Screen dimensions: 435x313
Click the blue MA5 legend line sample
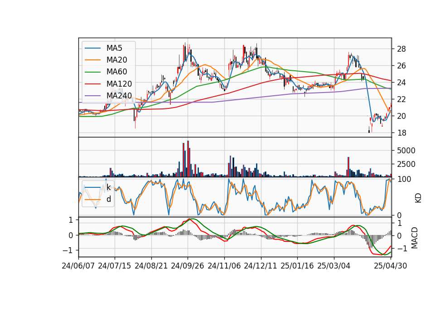point(92,49)
